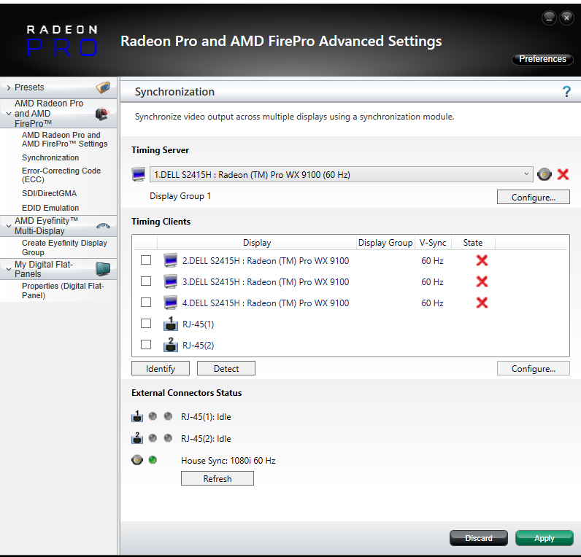Click Configure under Timing Clients

click(x=534, y=369)
